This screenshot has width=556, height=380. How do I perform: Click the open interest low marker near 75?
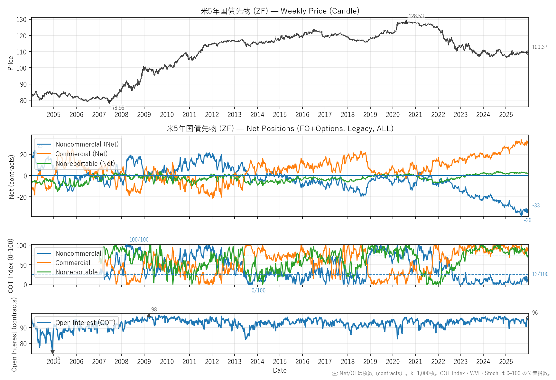coord(53,352)
